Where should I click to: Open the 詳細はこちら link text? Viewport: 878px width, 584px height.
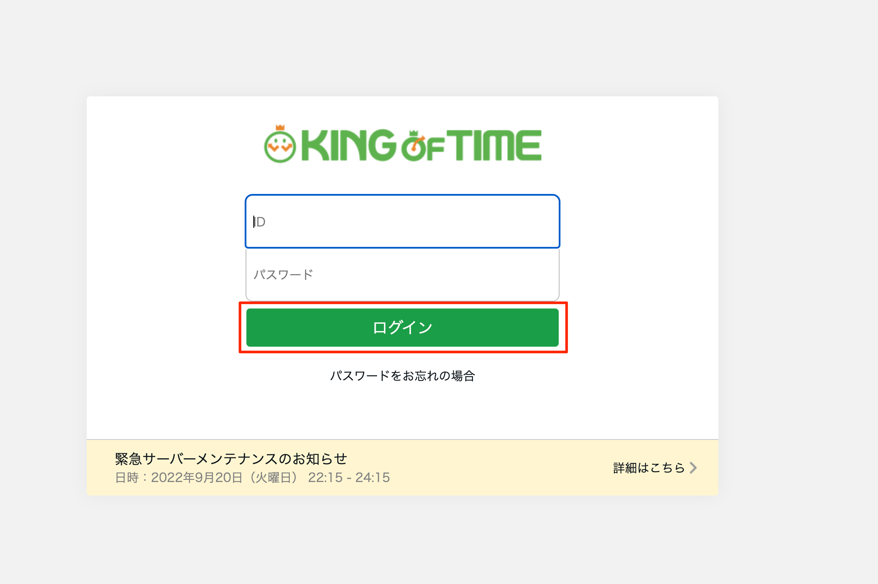click(x=649, y=468)
